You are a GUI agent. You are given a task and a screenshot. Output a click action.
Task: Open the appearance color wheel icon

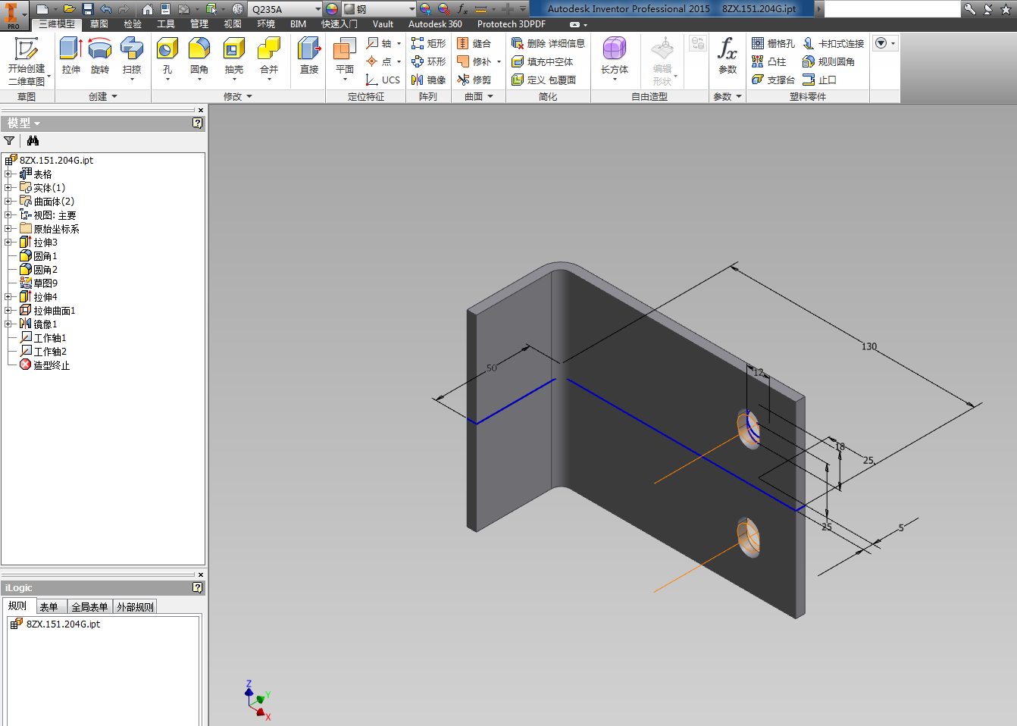(x=332, y=9)
